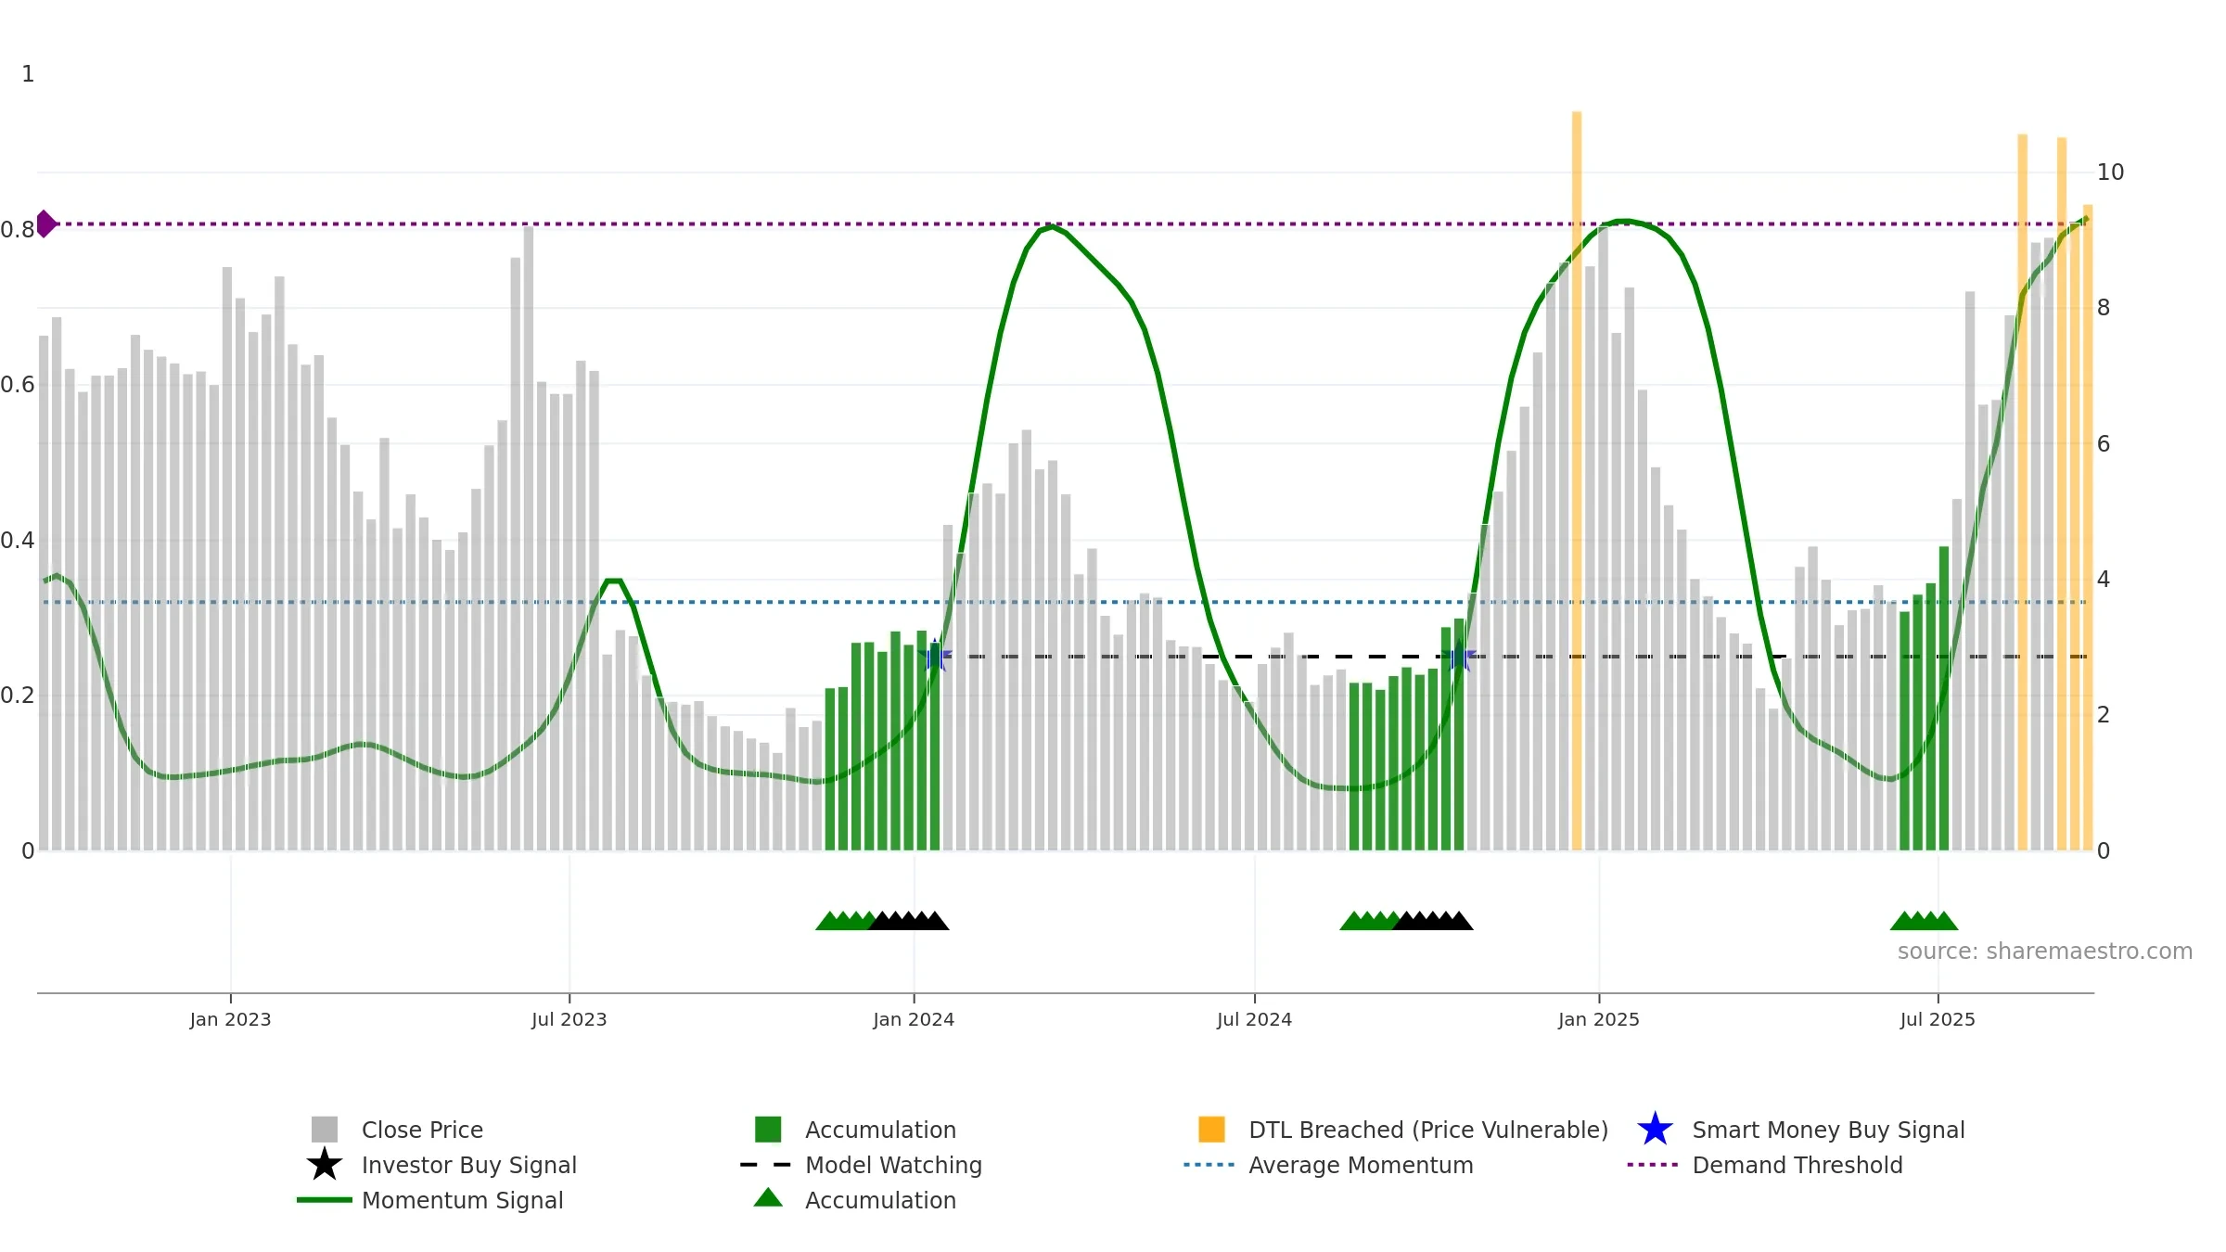
Task: Toggle the Demand Threshold legend label
Action: [x=1797, y=1165]
